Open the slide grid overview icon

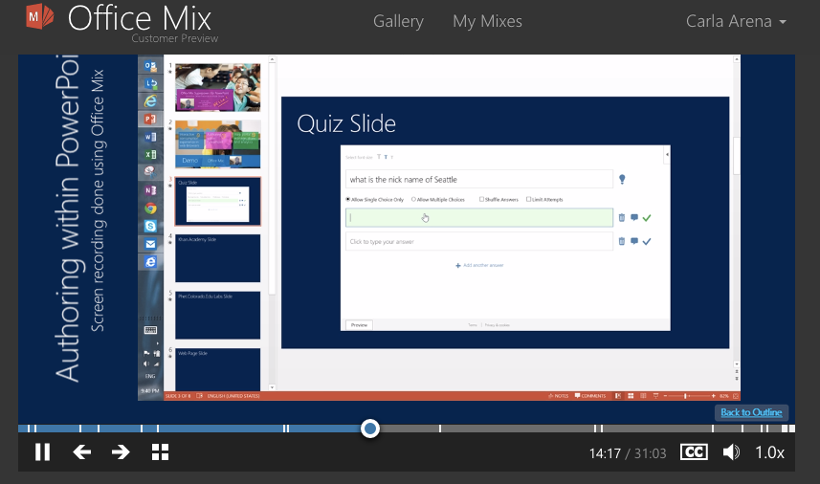(160, 452)
